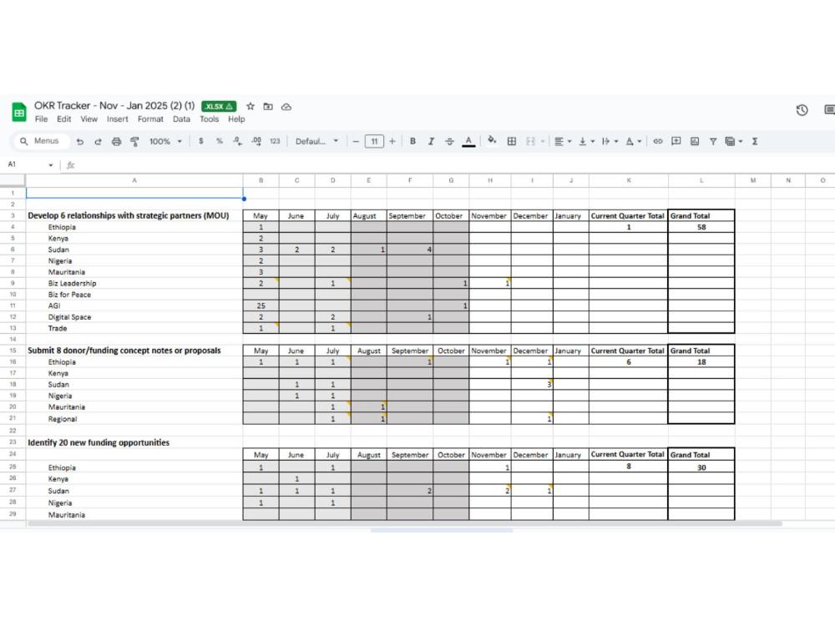Open the fill color picker
The width and height of the screenshot is (835, 626).
[x=492, y=140]
